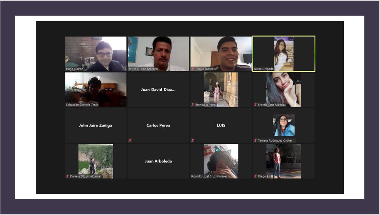The width and height of the screenshot is (380, 215).
Task: Click muted mic icon beside Brenda Cruz Méndez
Action: (255, 105)
